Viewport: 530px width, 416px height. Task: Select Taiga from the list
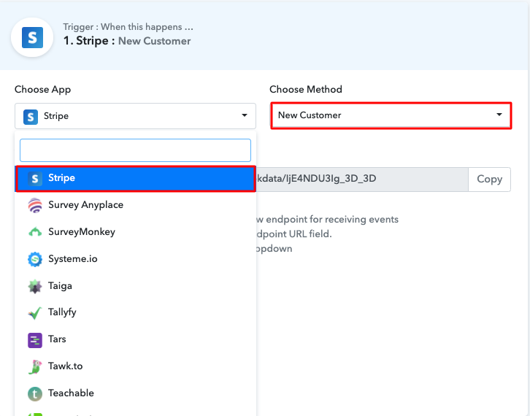coord(135,286)
